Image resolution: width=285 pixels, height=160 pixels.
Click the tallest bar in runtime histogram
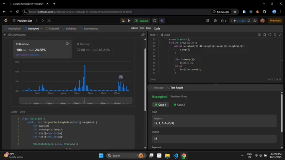coord(85,78)
